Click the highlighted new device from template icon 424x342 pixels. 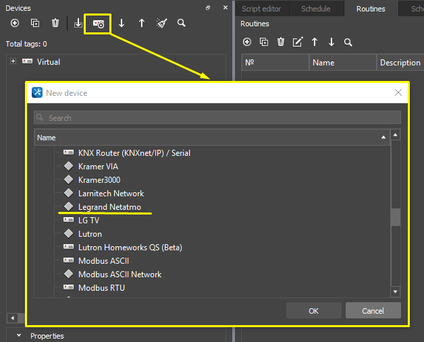tap(99, 23)
